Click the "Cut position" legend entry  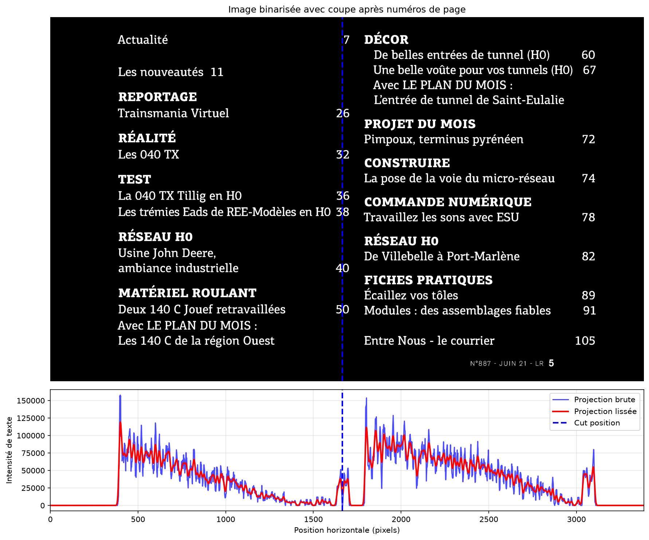point(586,423)
